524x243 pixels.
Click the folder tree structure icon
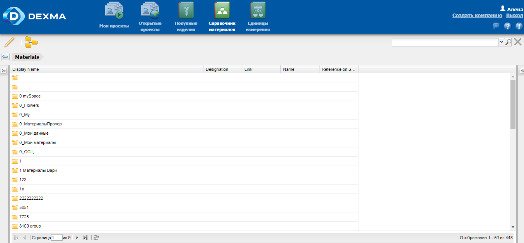click(x=31, y=42)
